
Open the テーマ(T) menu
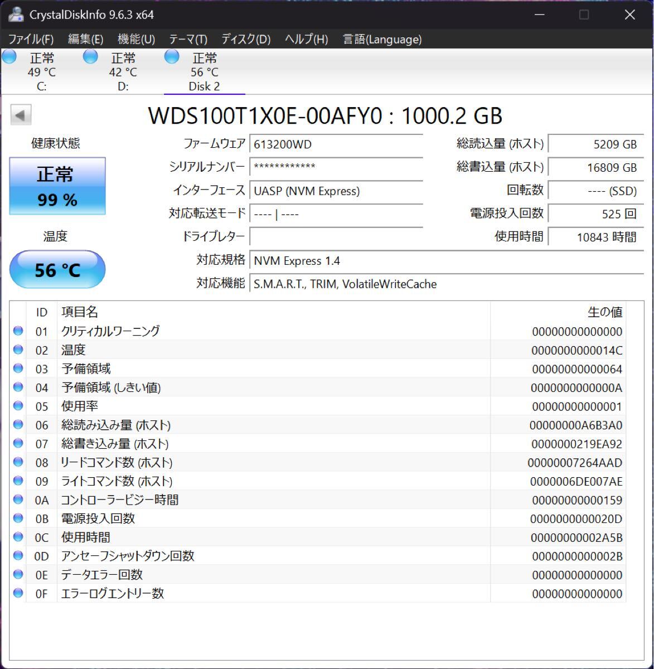(x=188, y=39)
